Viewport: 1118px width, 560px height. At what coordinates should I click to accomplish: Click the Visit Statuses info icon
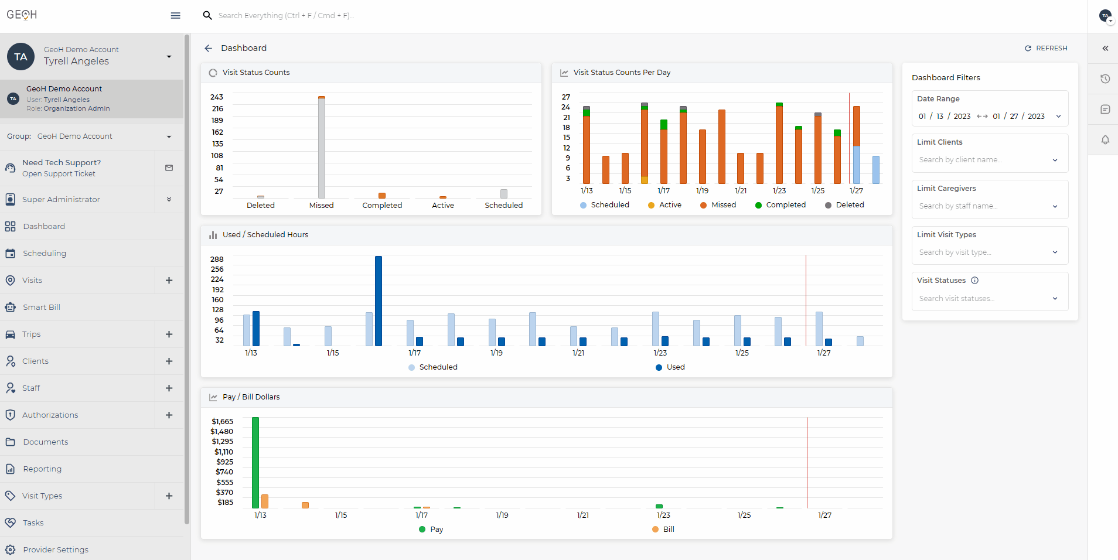point(974,281)
